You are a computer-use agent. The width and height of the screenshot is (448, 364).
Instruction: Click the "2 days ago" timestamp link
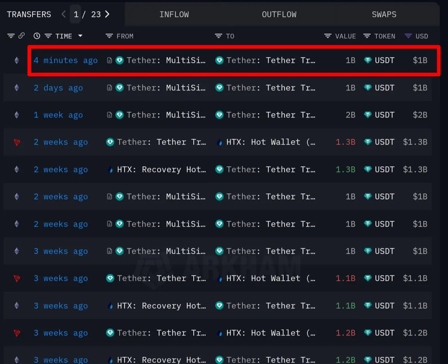[58, 87]
